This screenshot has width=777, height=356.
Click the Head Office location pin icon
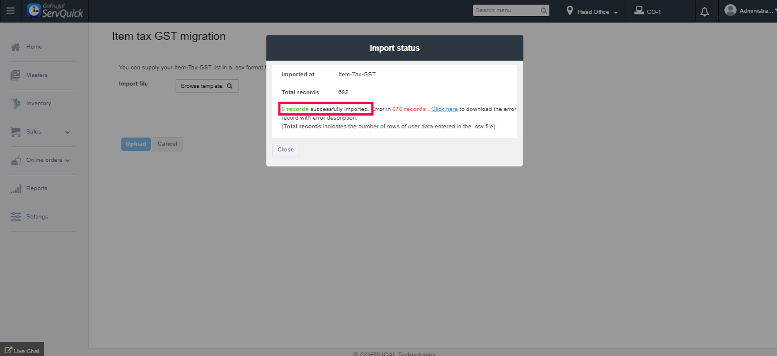(x=570, y=11)
